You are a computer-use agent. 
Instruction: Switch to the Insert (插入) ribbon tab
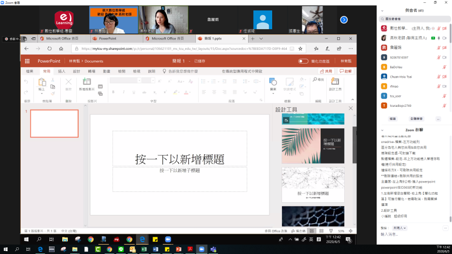pyautogui.click(x=61, y=71)
